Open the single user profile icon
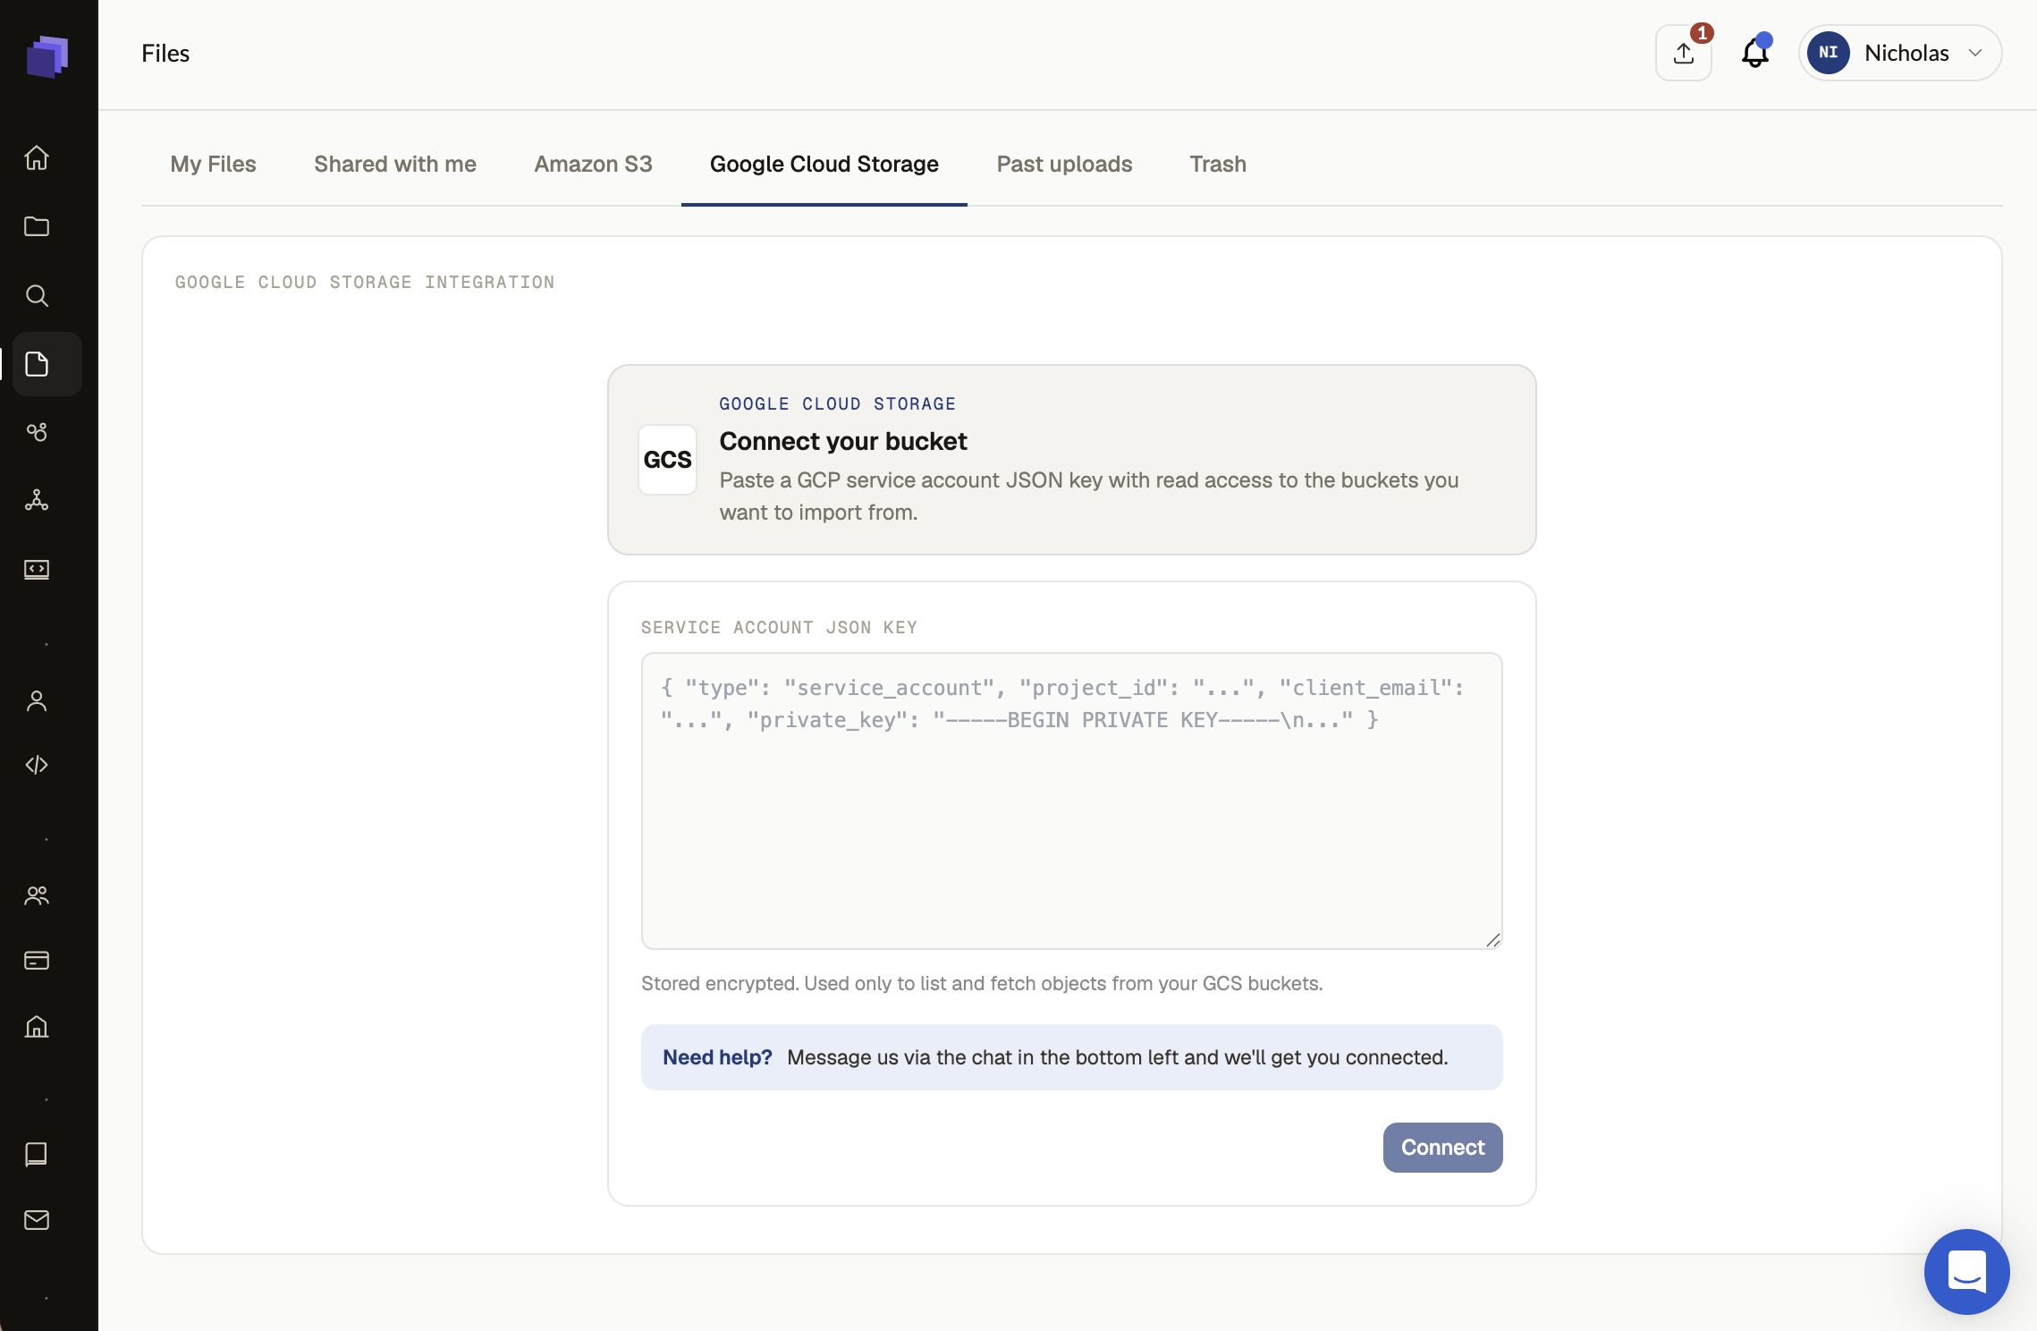The height and width of the screenshot is (1331, 2037). [x=37, y=700]
